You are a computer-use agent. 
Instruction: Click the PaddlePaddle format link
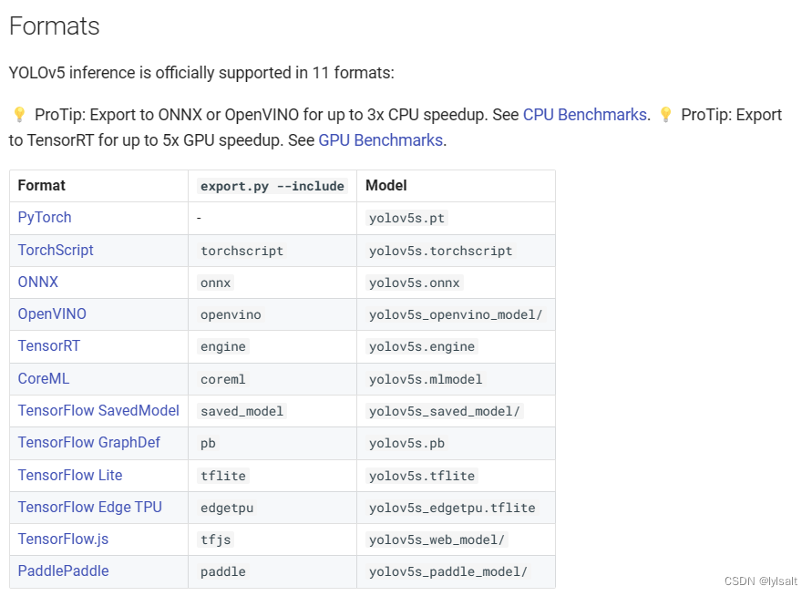pyautogui.click(x=63, y=571)
